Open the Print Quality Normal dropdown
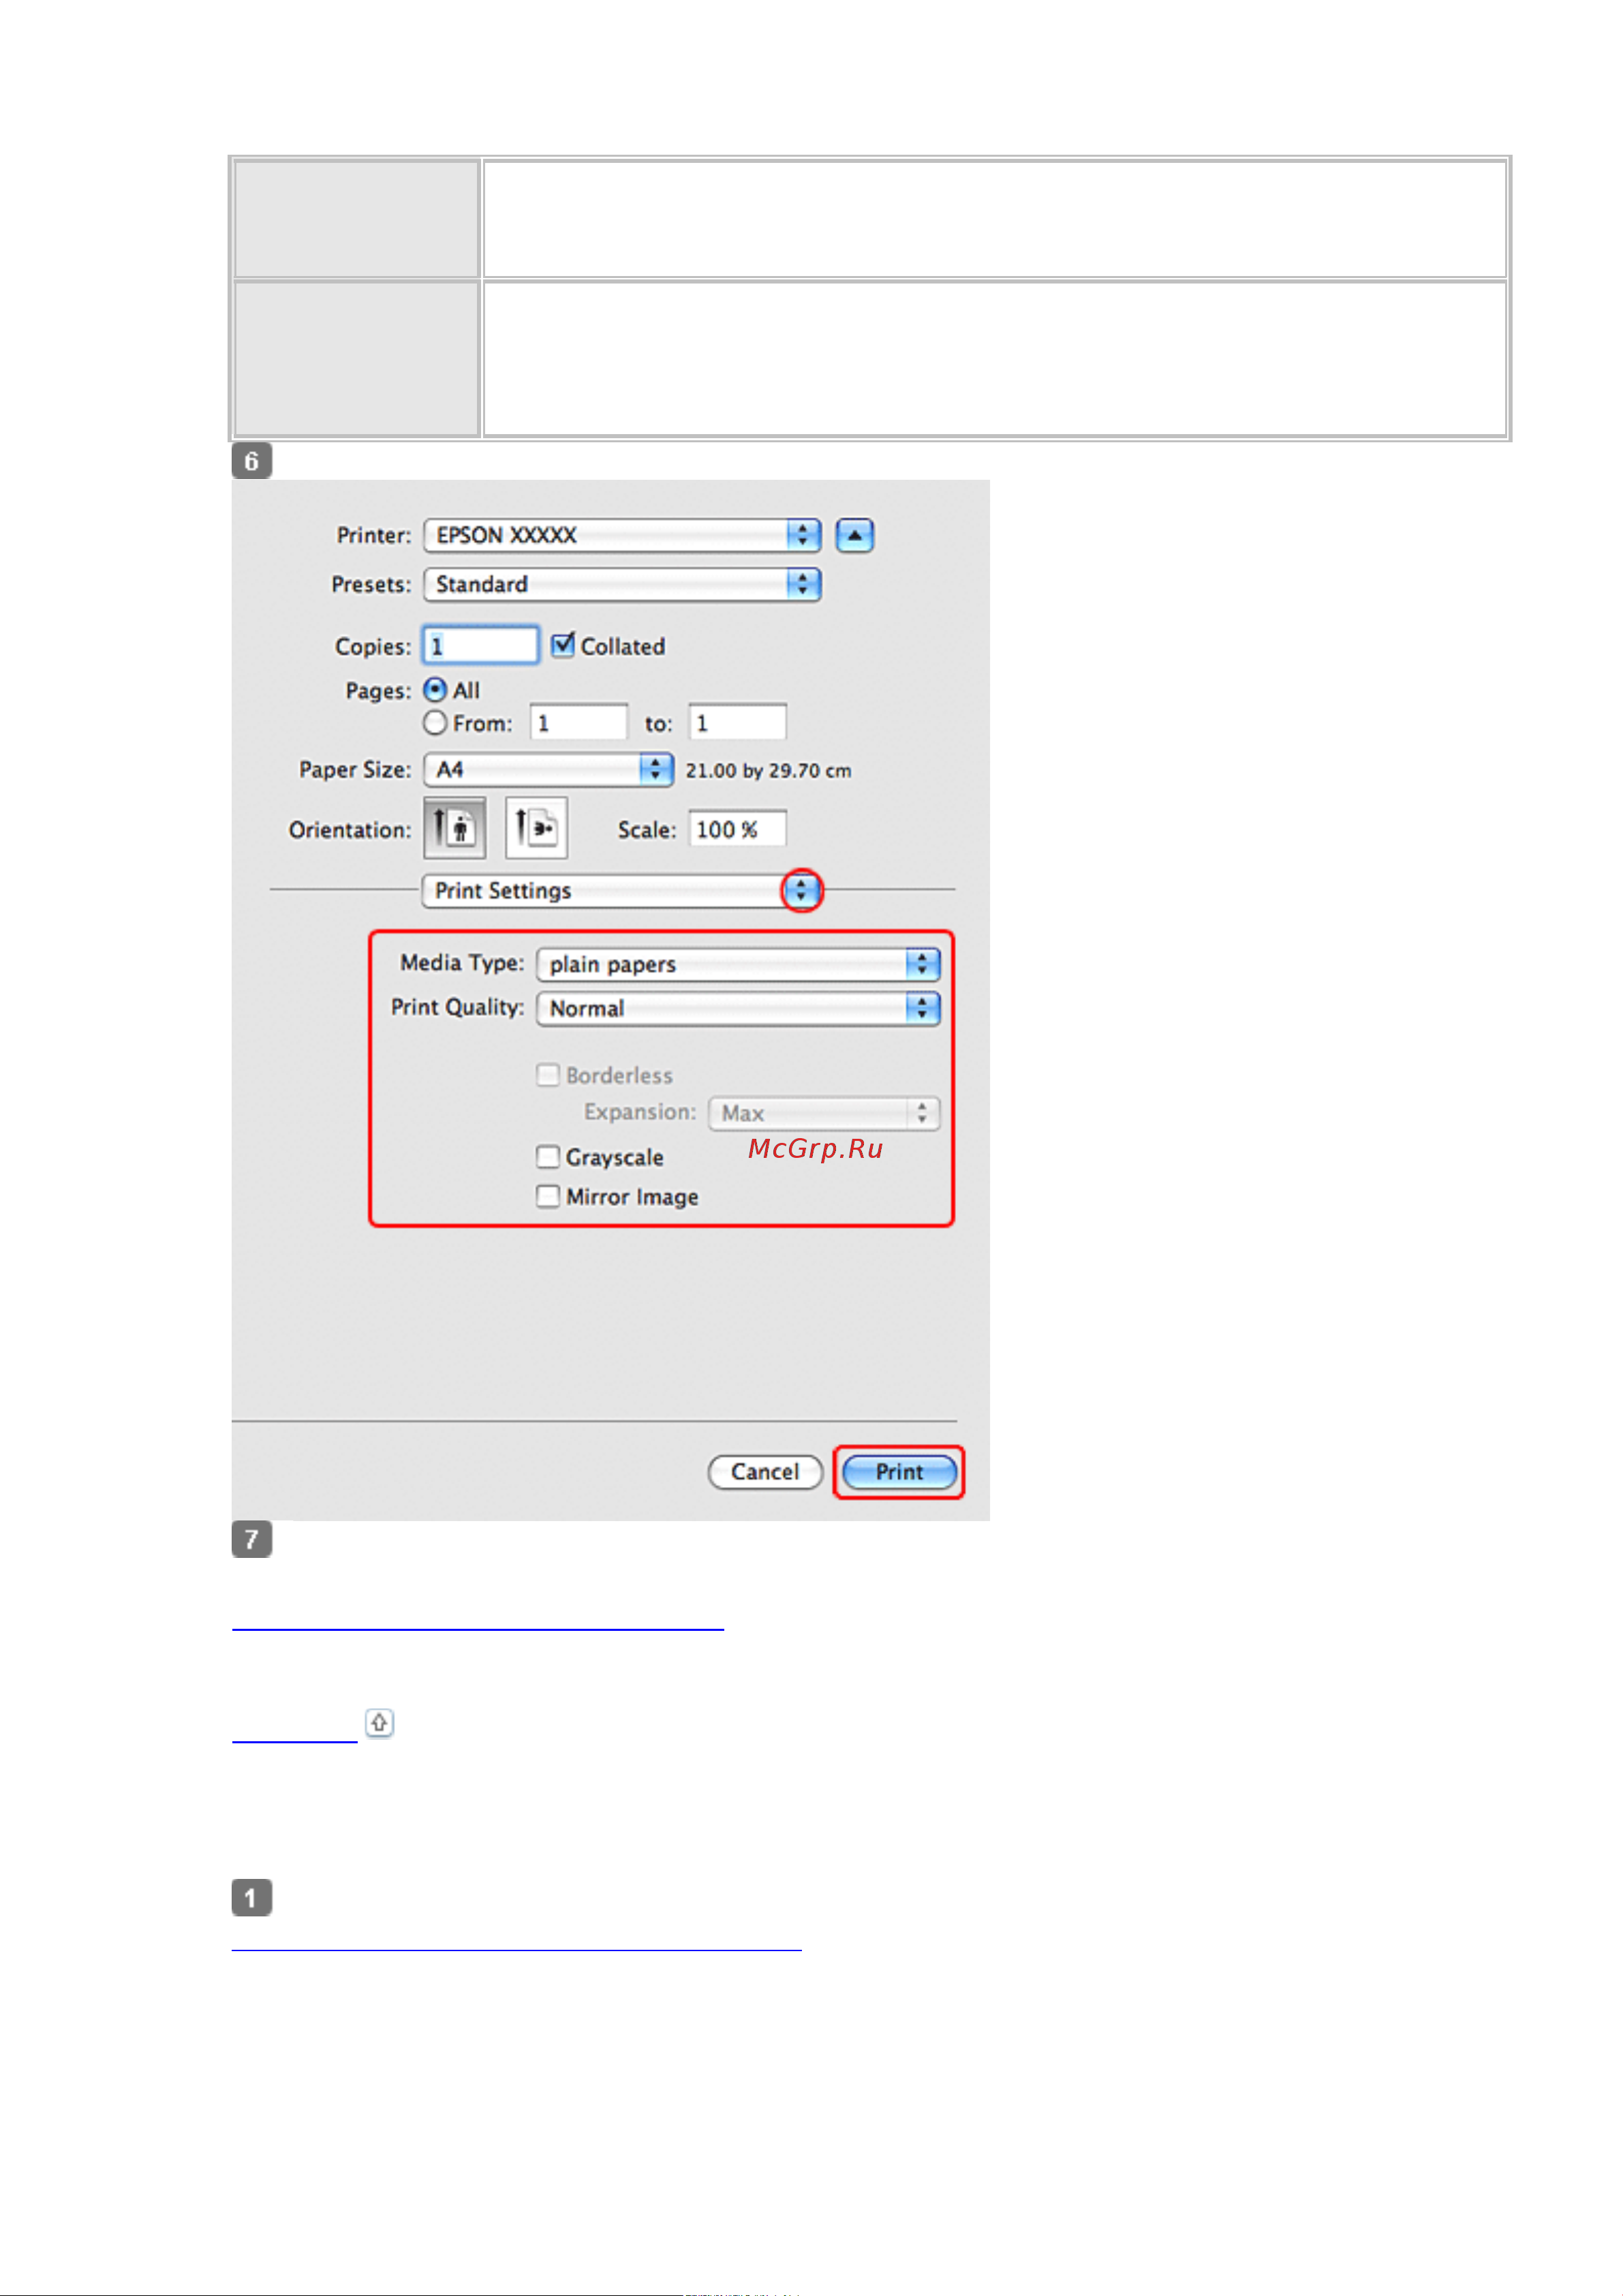 coord(737,1008)
